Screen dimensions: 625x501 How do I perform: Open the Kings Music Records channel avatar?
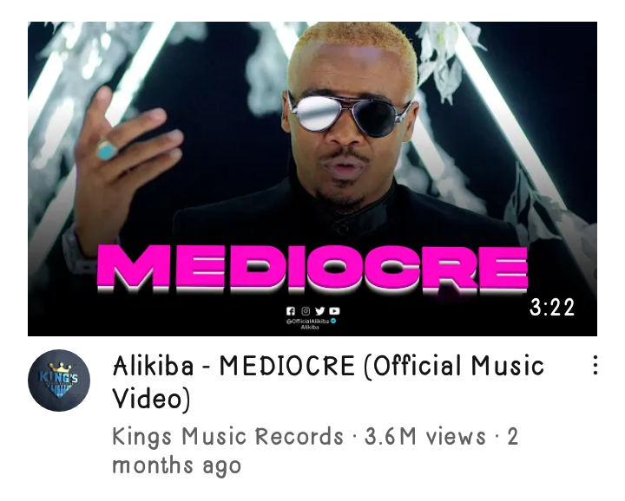point(59,381)
